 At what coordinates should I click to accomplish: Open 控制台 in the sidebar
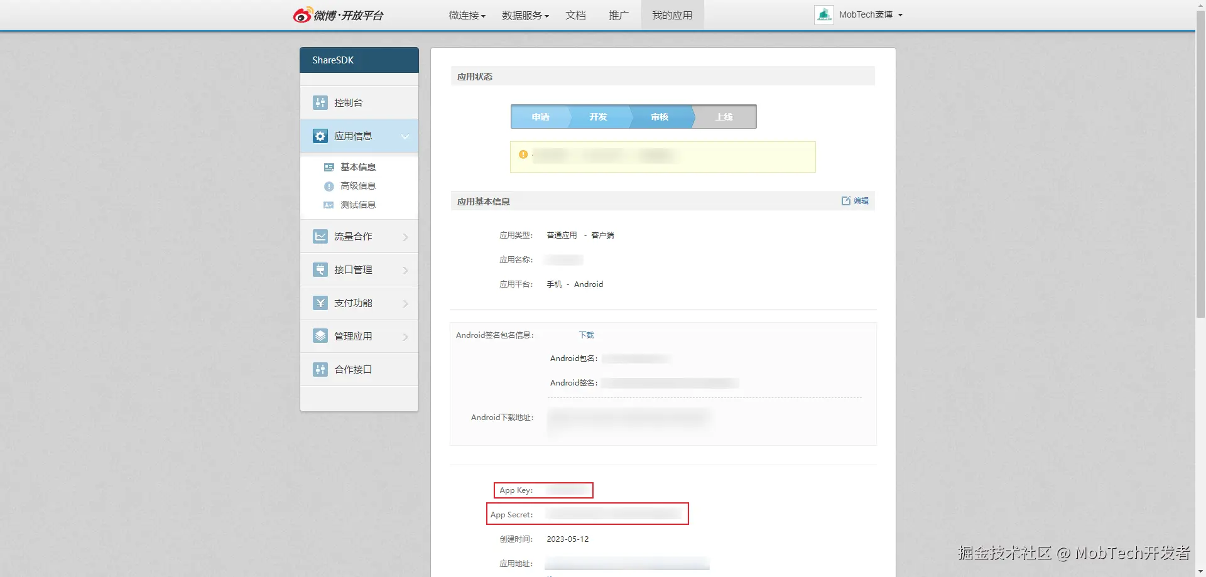[x=359, y=102]
